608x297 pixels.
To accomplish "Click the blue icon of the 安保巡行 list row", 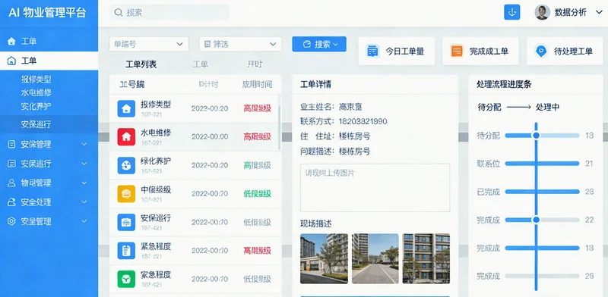I will click(126, 222).
